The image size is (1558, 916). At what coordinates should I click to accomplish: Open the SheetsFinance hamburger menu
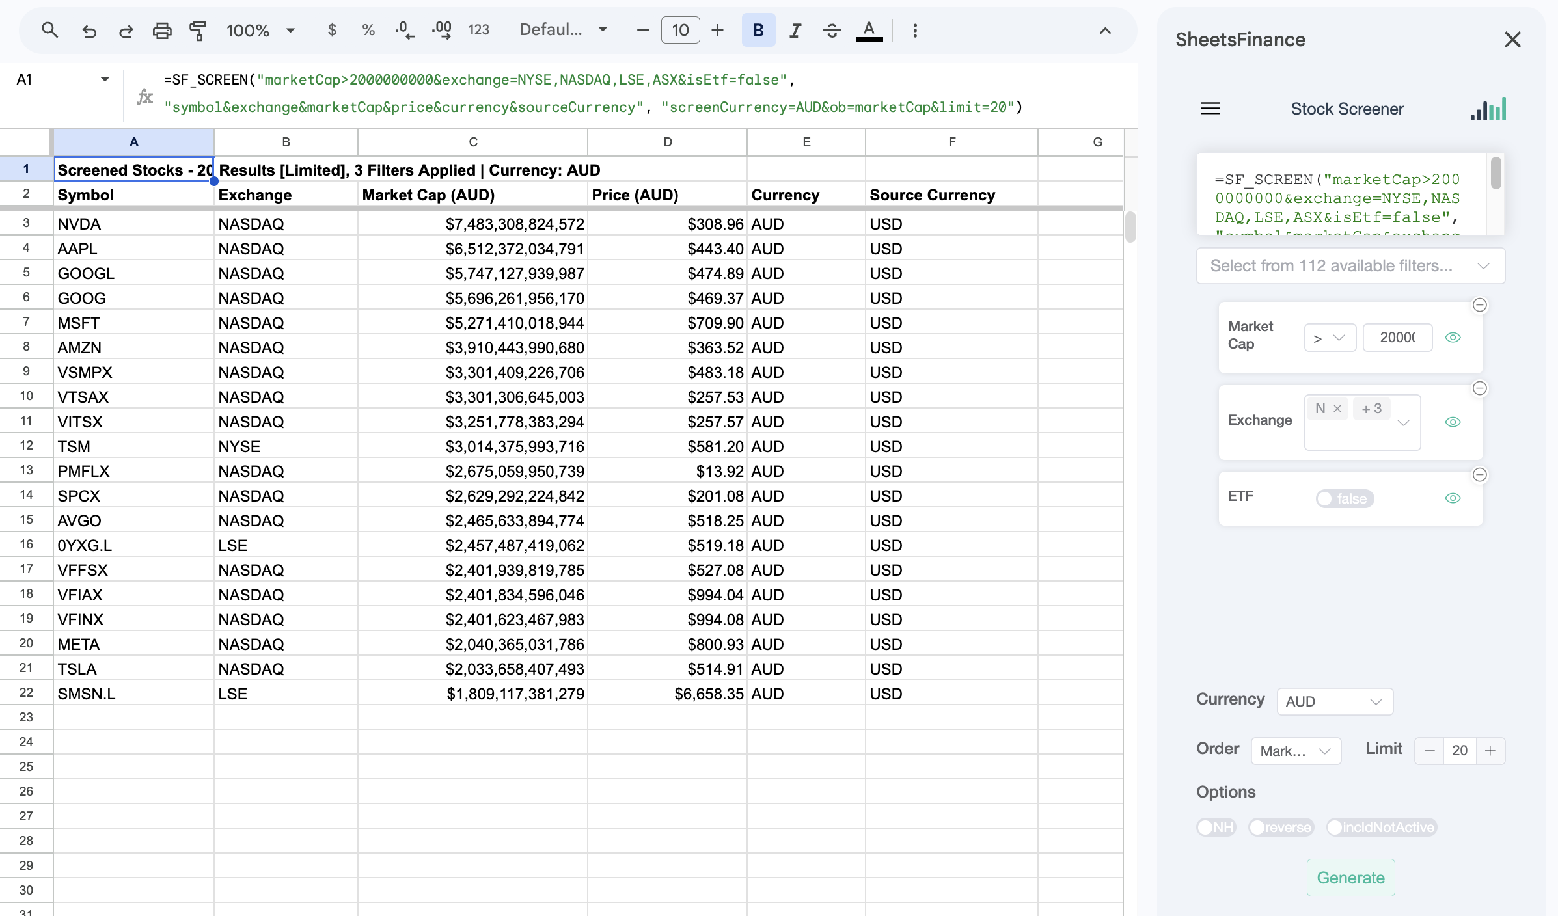pyautogui.click(x=1210, y=109)
